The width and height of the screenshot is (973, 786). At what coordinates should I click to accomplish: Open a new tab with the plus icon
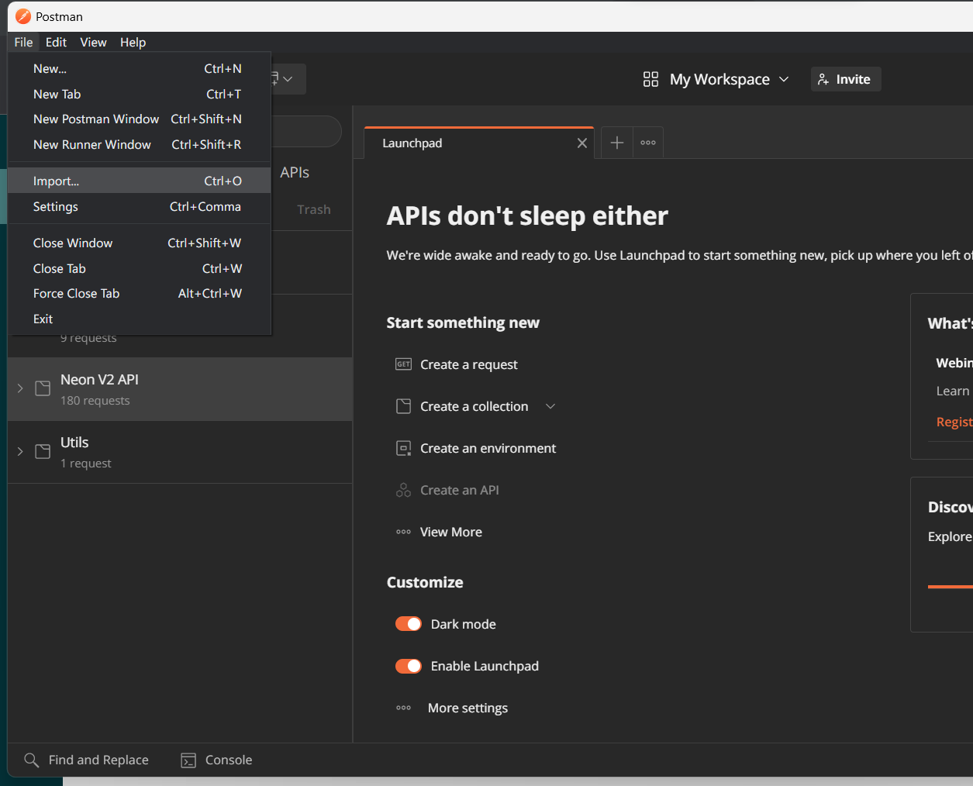pyautogui.click(x=616, y=143)
